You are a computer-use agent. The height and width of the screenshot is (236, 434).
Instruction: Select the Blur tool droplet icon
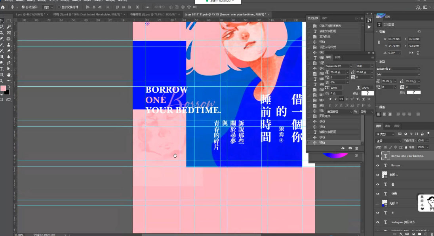tap(9, 57)
